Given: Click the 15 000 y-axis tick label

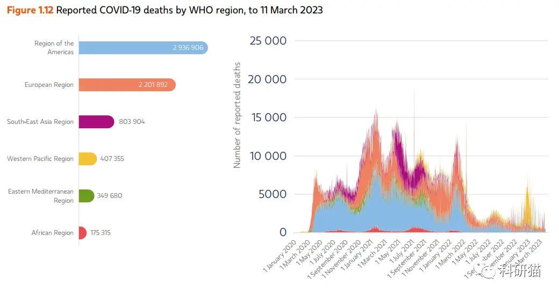Looking at the screenshot, I should [269, 117].
